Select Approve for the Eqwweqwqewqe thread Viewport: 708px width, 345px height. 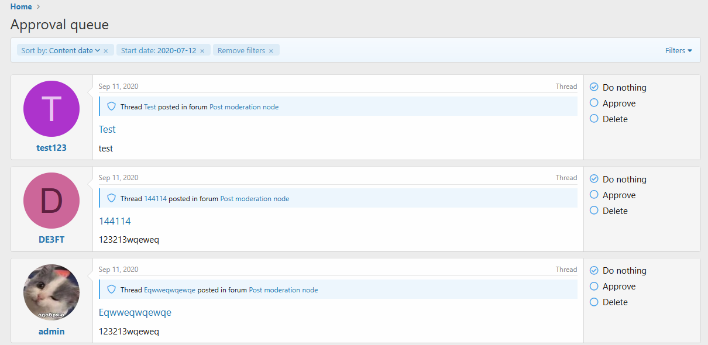[613, 287]
